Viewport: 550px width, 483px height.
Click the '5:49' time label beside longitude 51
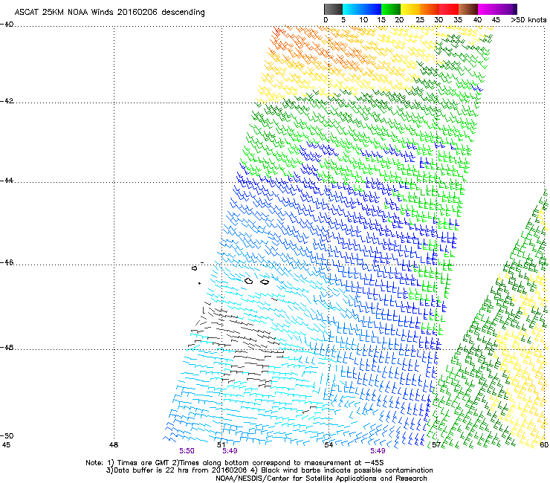click(230, 451)
